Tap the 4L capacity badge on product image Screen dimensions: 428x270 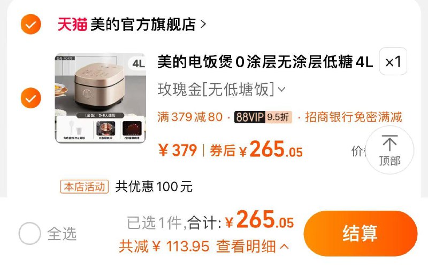tap(138, 63)
